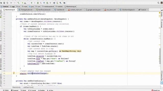
Task: Launch the profiler gauge icon
Action: [44, 3]
